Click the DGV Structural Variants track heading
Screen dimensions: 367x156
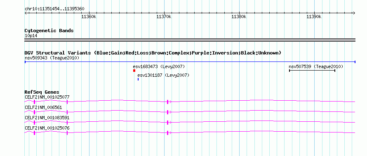click(153, 53)
